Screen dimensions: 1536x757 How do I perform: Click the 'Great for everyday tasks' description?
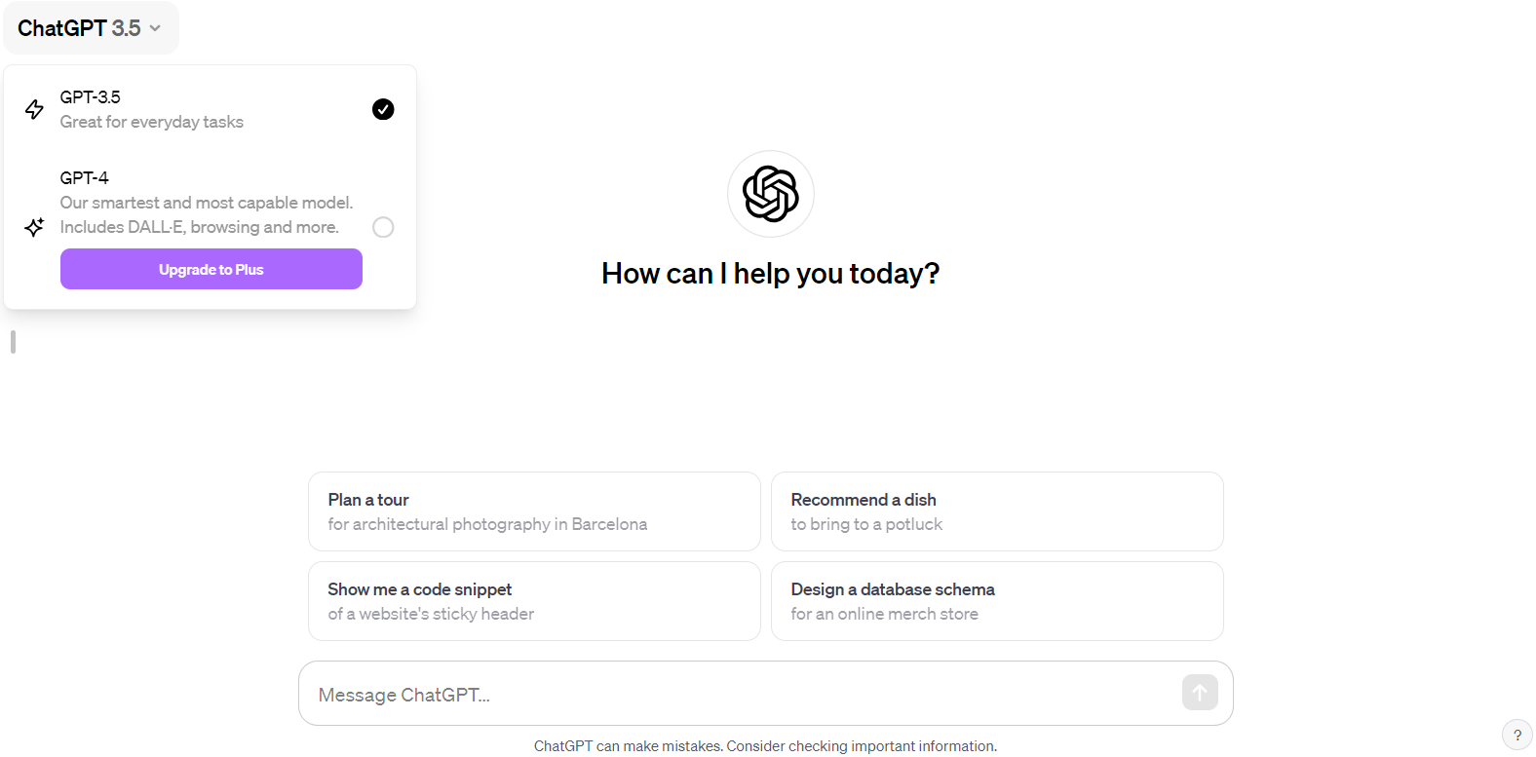152,122
